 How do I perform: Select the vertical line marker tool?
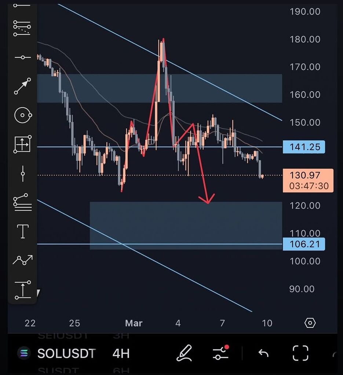(22, 173)
